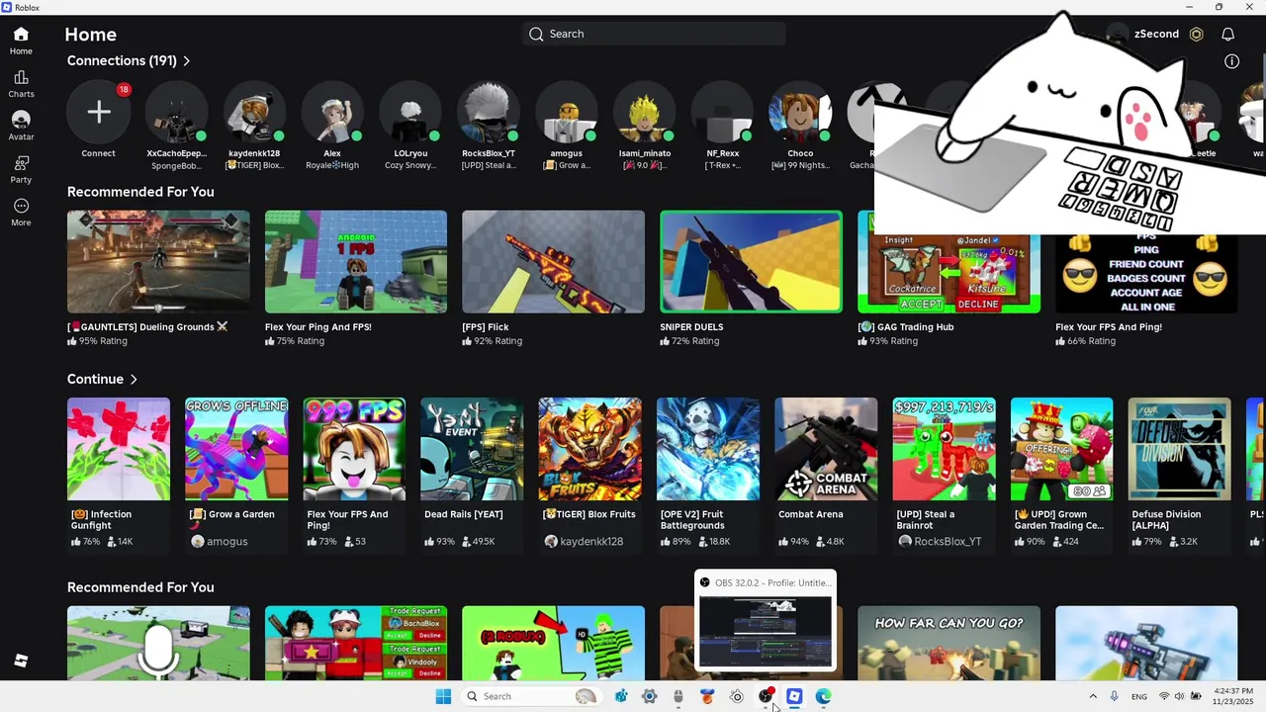Image resolution: width=1266 pixels, height=712 pixels.
Task: Open Grow a Garden in Continue
Action: click(x=236, y=449)
